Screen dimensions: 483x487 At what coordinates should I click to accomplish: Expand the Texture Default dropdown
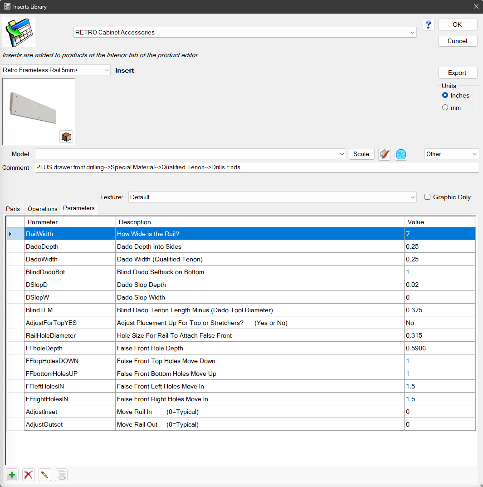[x=273, y=197]
